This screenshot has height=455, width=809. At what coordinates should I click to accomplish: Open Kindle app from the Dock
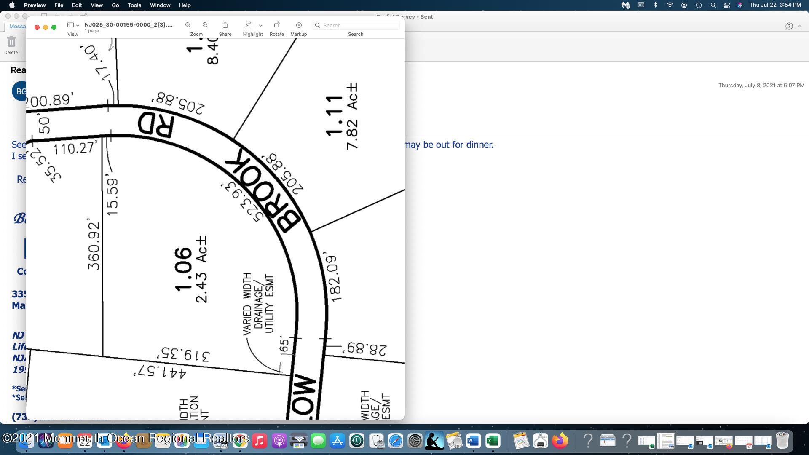[x=434, y=441]
